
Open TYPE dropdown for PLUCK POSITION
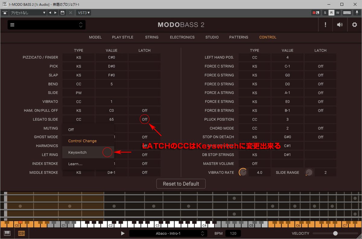255,119
